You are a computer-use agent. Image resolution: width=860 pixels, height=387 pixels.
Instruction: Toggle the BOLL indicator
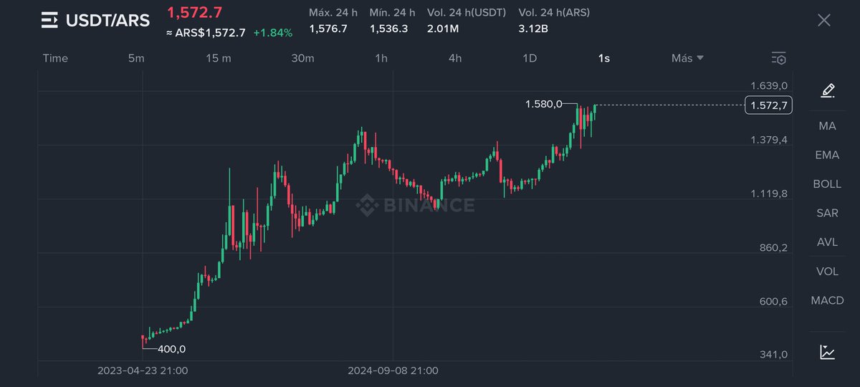(827, 184)
